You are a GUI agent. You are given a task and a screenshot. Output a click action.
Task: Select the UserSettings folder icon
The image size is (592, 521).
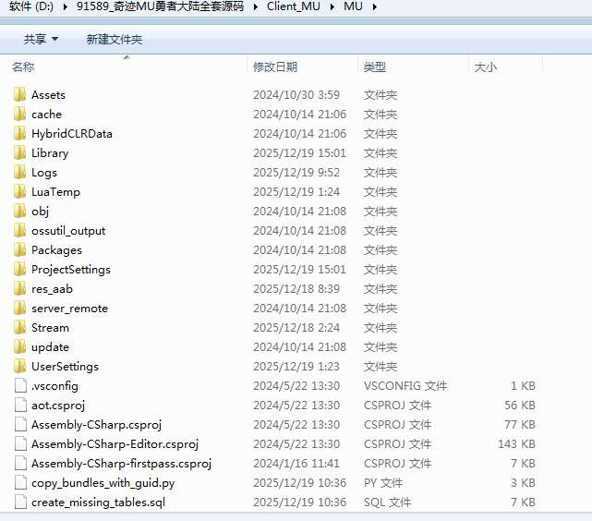coord(19,367)
